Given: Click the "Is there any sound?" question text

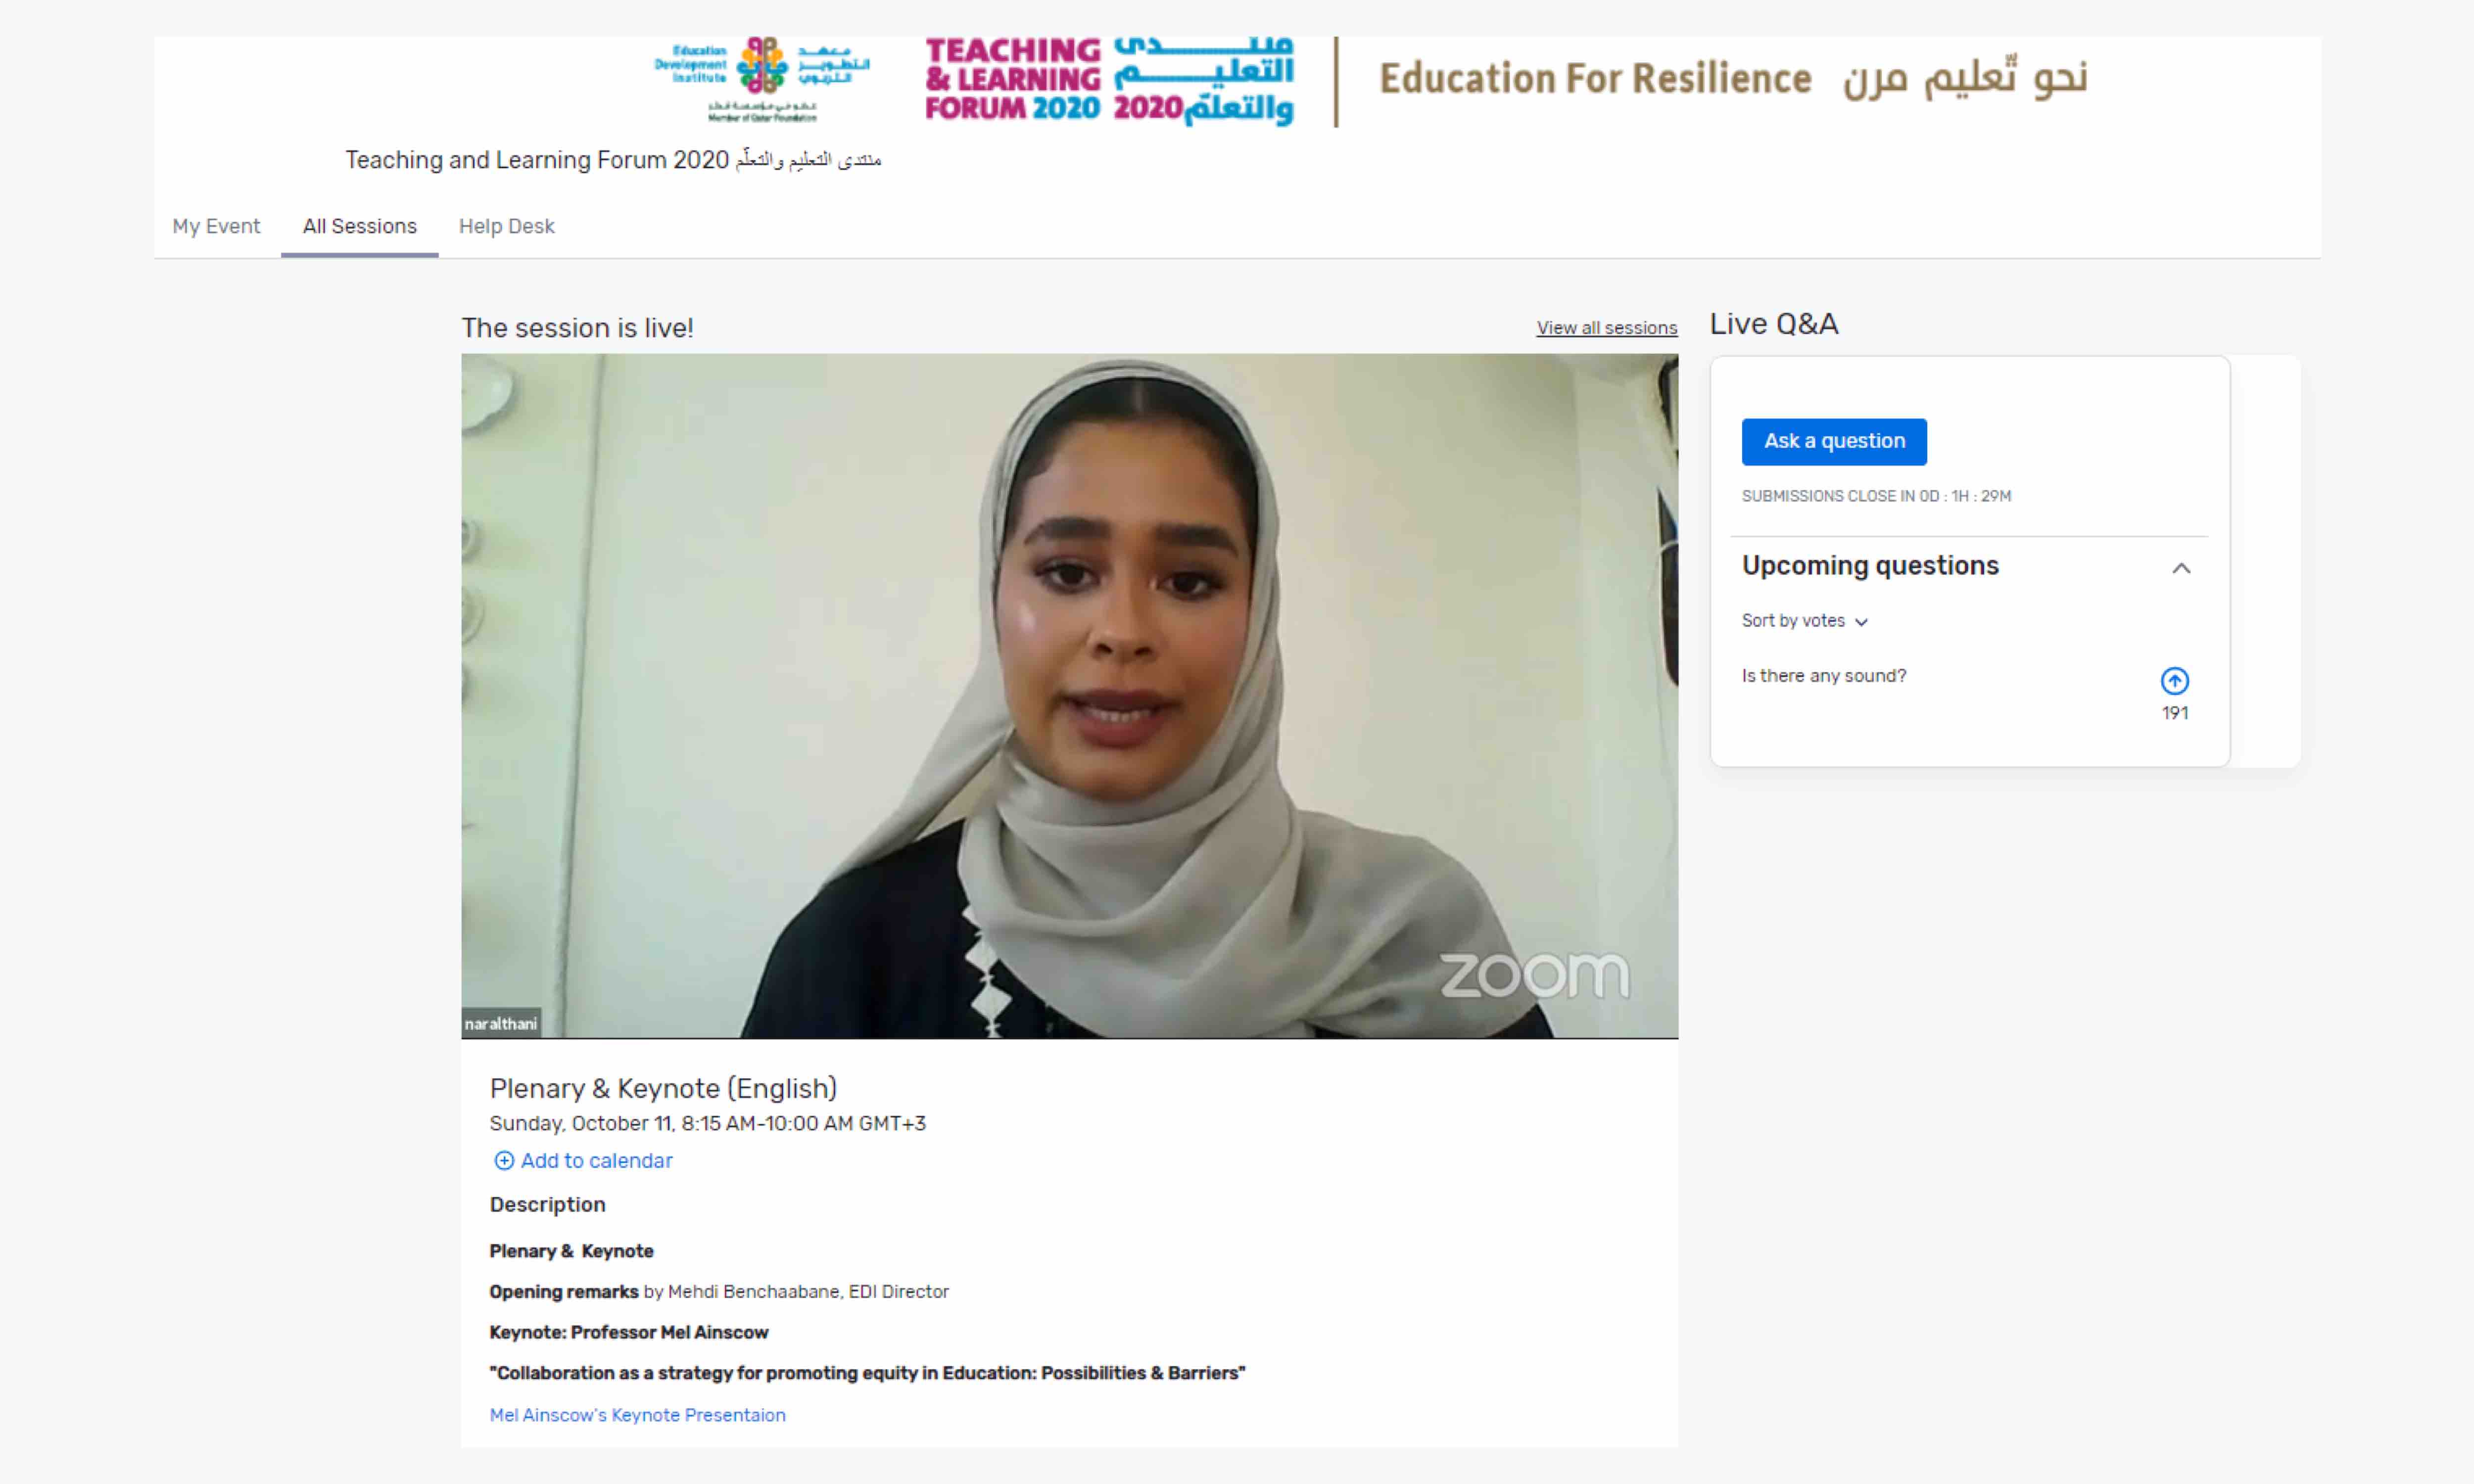Looking at the screenshot, I should pyautogui.click(x=1824, y=676).
